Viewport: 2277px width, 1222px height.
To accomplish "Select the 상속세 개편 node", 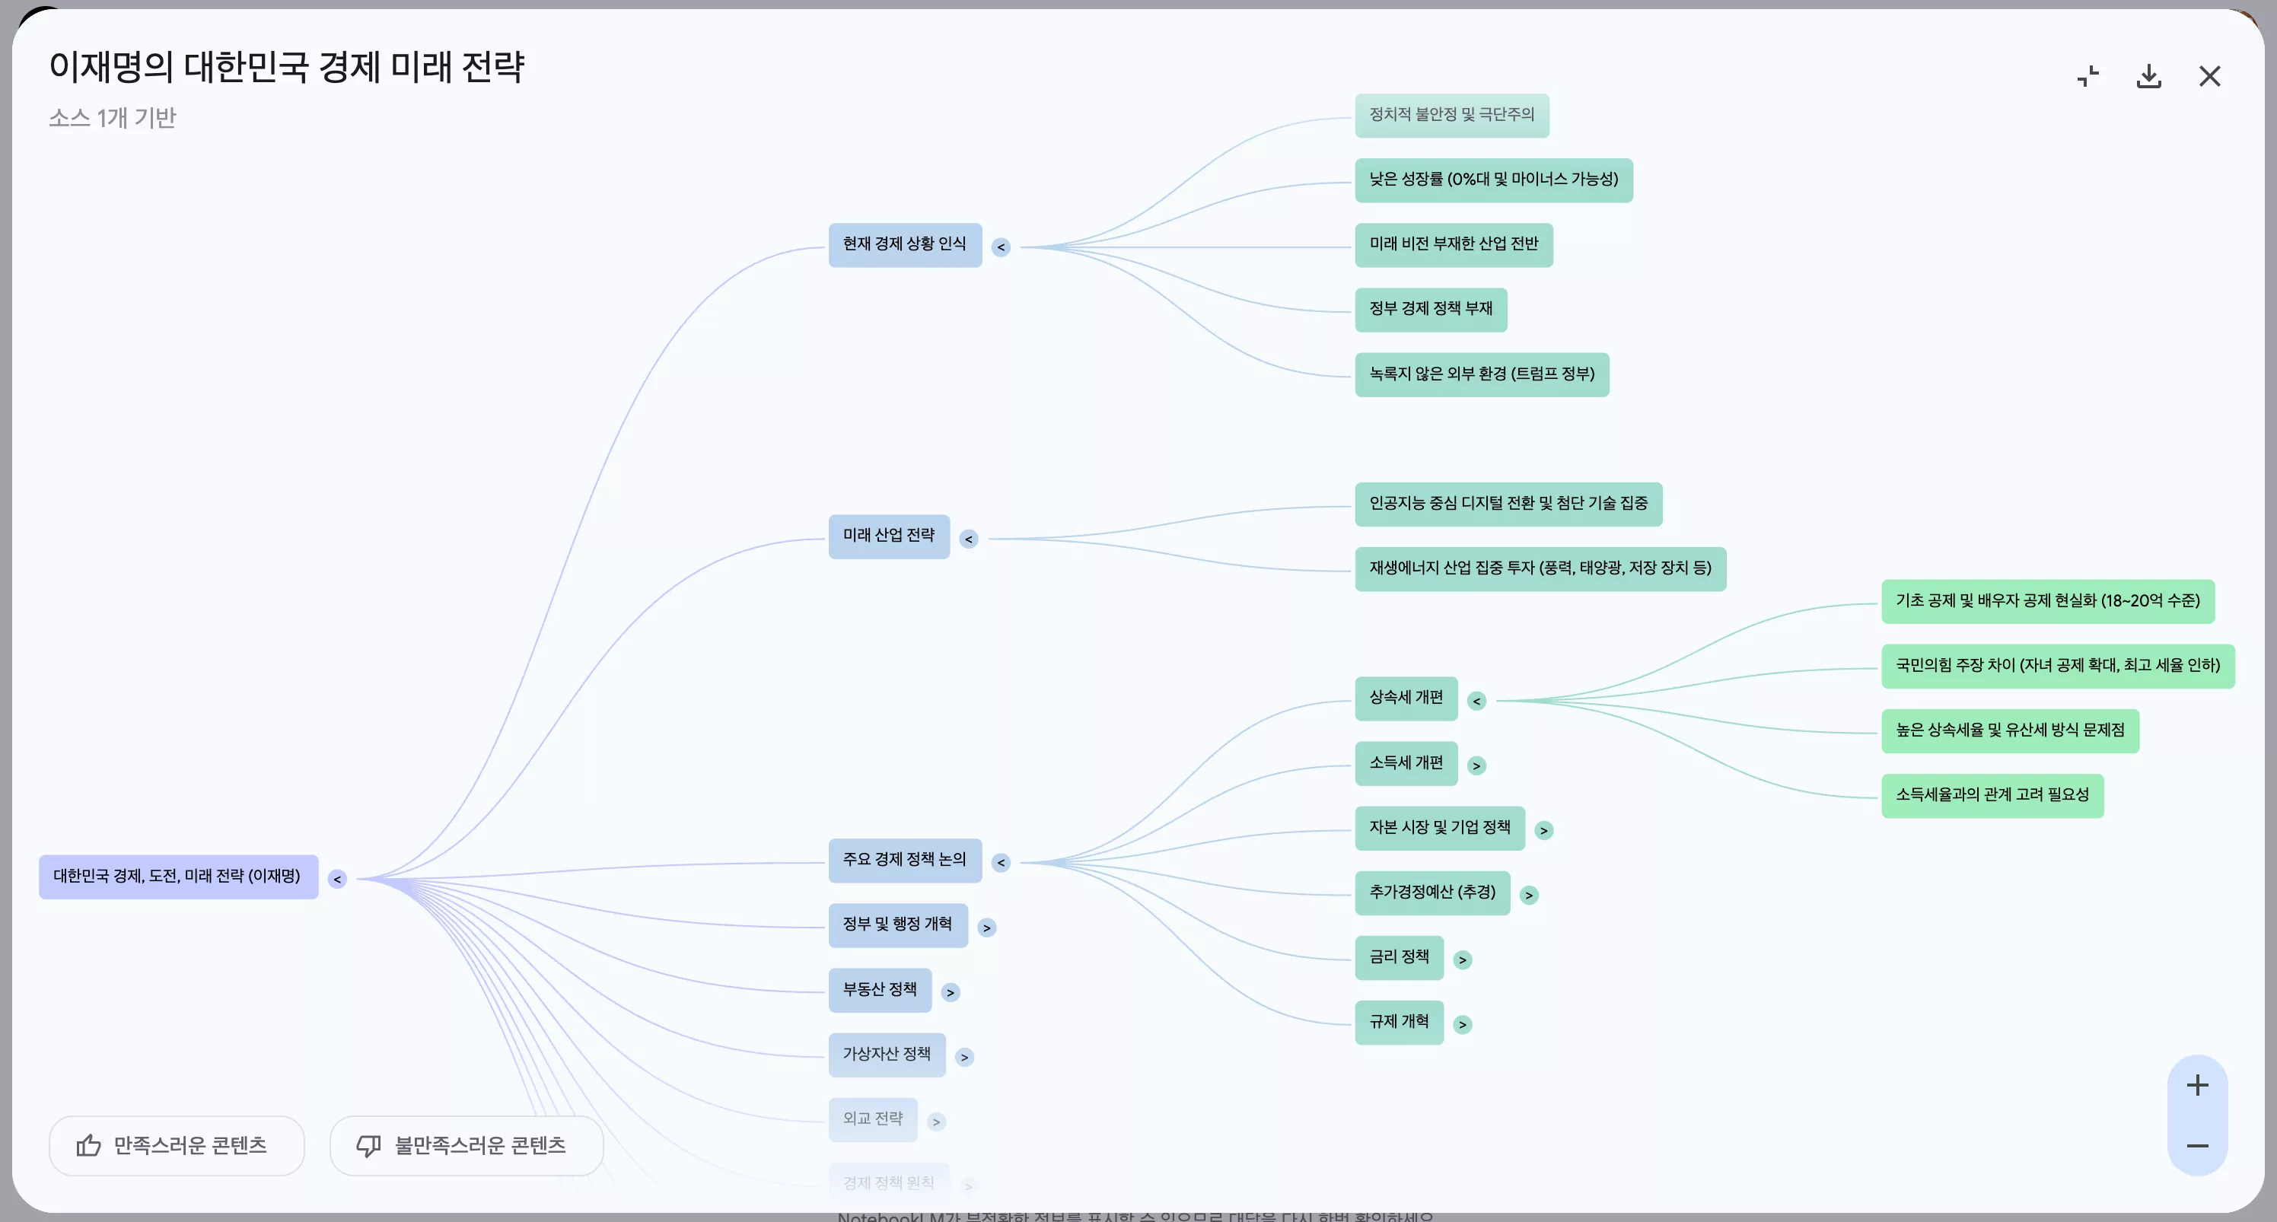I will coord(1406,698).
